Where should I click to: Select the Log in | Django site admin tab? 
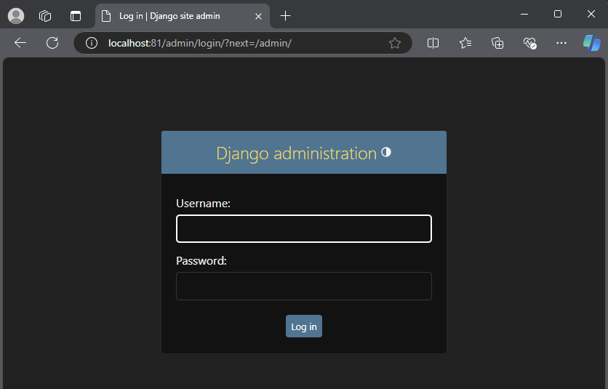(183, 16)
